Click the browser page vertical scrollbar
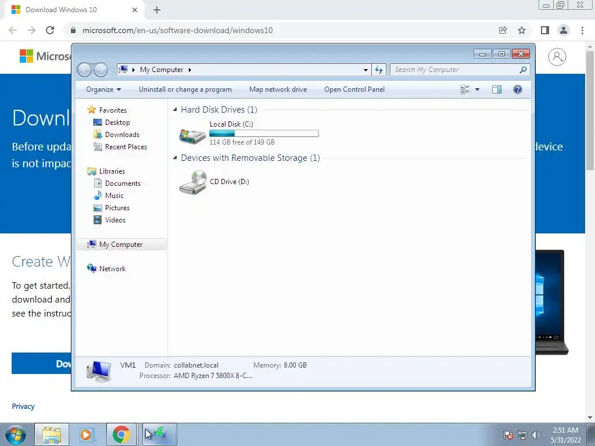This screenshot has width=595, height=446. click(590, 111)
